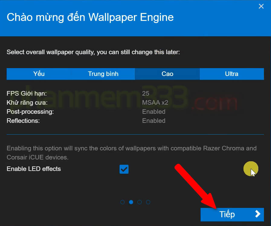Toggle the Enable LED effects checkbox
This screenshot has width=271, height=226.
click(x=124, y=169)
